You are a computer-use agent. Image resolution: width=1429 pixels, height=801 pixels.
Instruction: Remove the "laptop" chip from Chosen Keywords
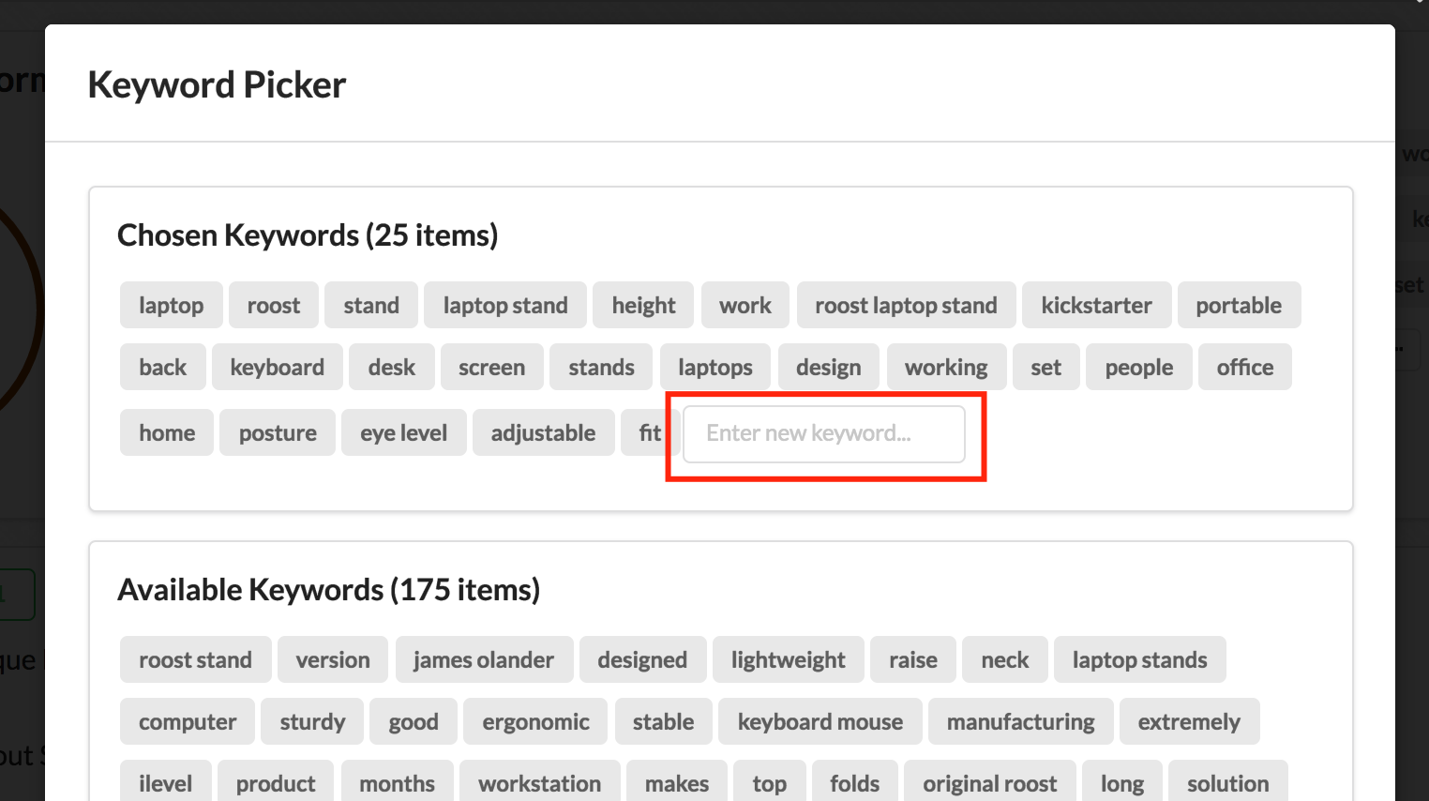[x=171, y=305]
